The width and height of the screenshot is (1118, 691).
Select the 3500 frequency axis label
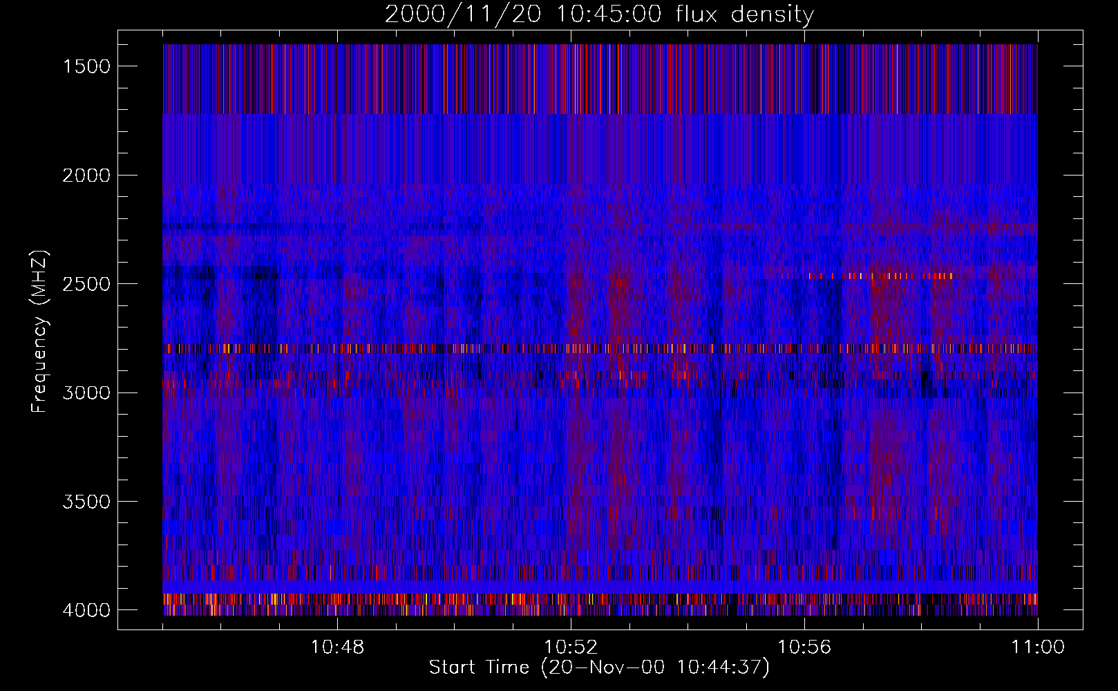(x=86, y=502)
